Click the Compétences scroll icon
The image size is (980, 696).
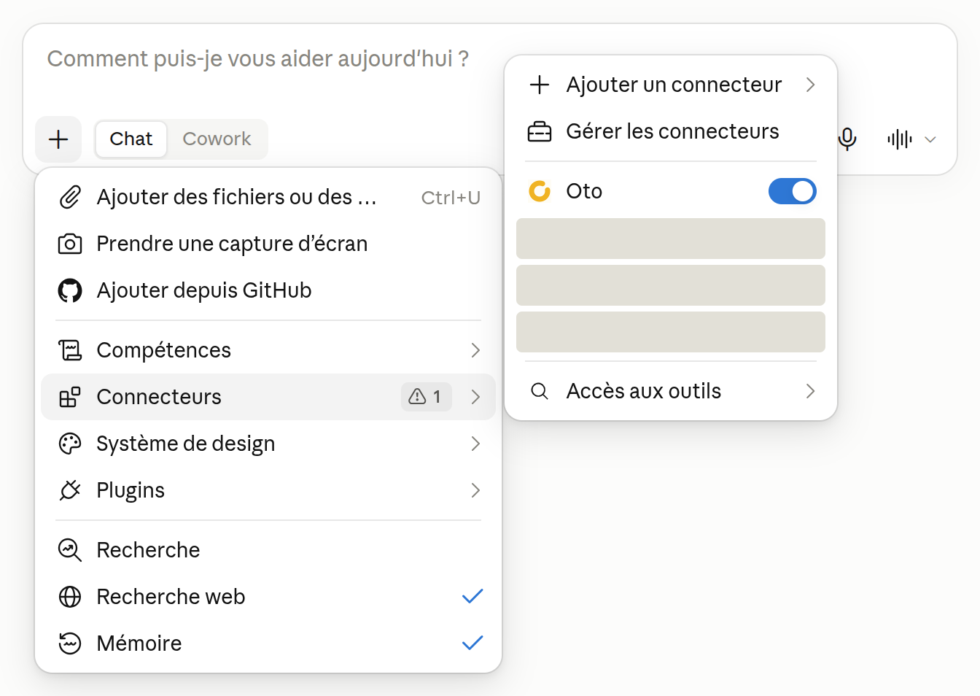[x=70, y=350]
